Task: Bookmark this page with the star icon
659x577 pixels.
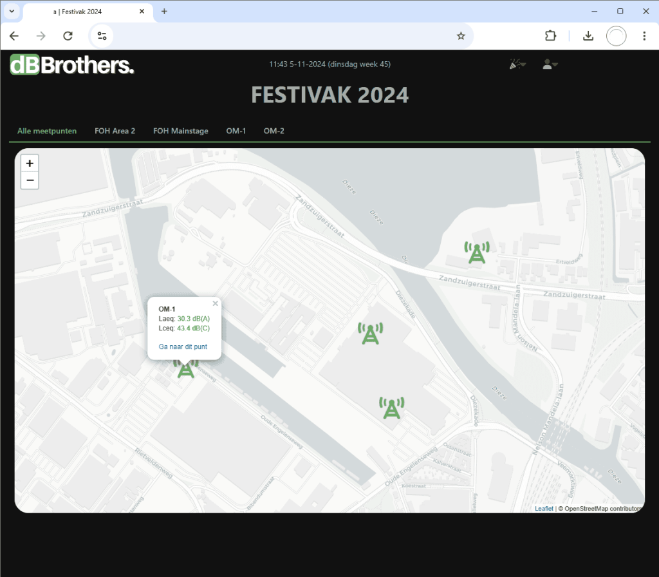Action: (x=461, y=36)
